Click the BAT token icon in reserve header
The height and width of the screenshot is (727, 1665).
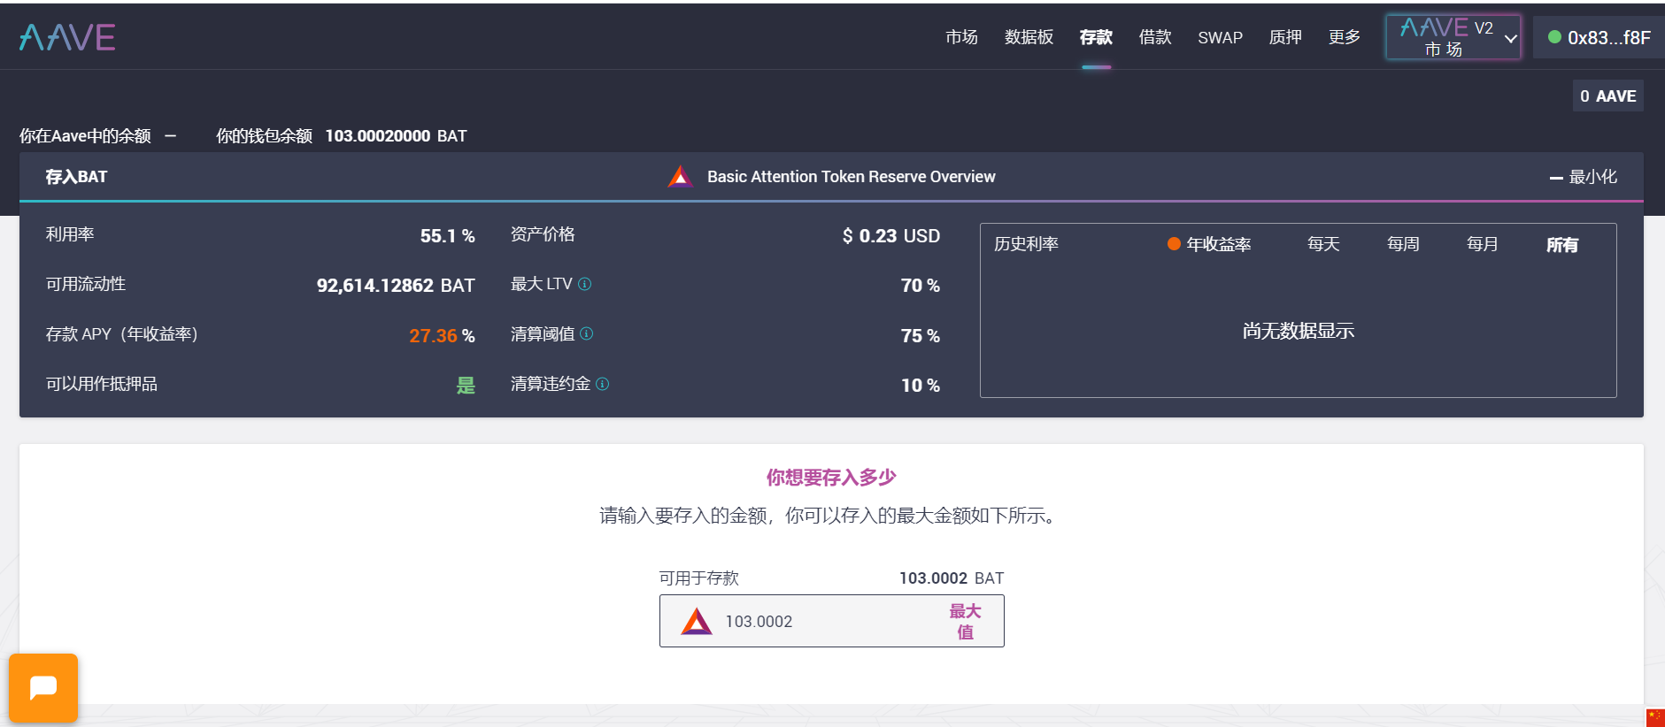680,176
